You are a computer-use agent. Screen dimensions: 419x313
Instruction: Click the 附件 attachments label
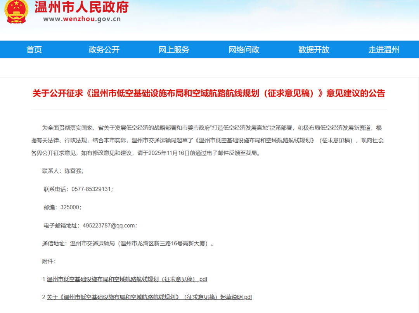click(48, 261)
